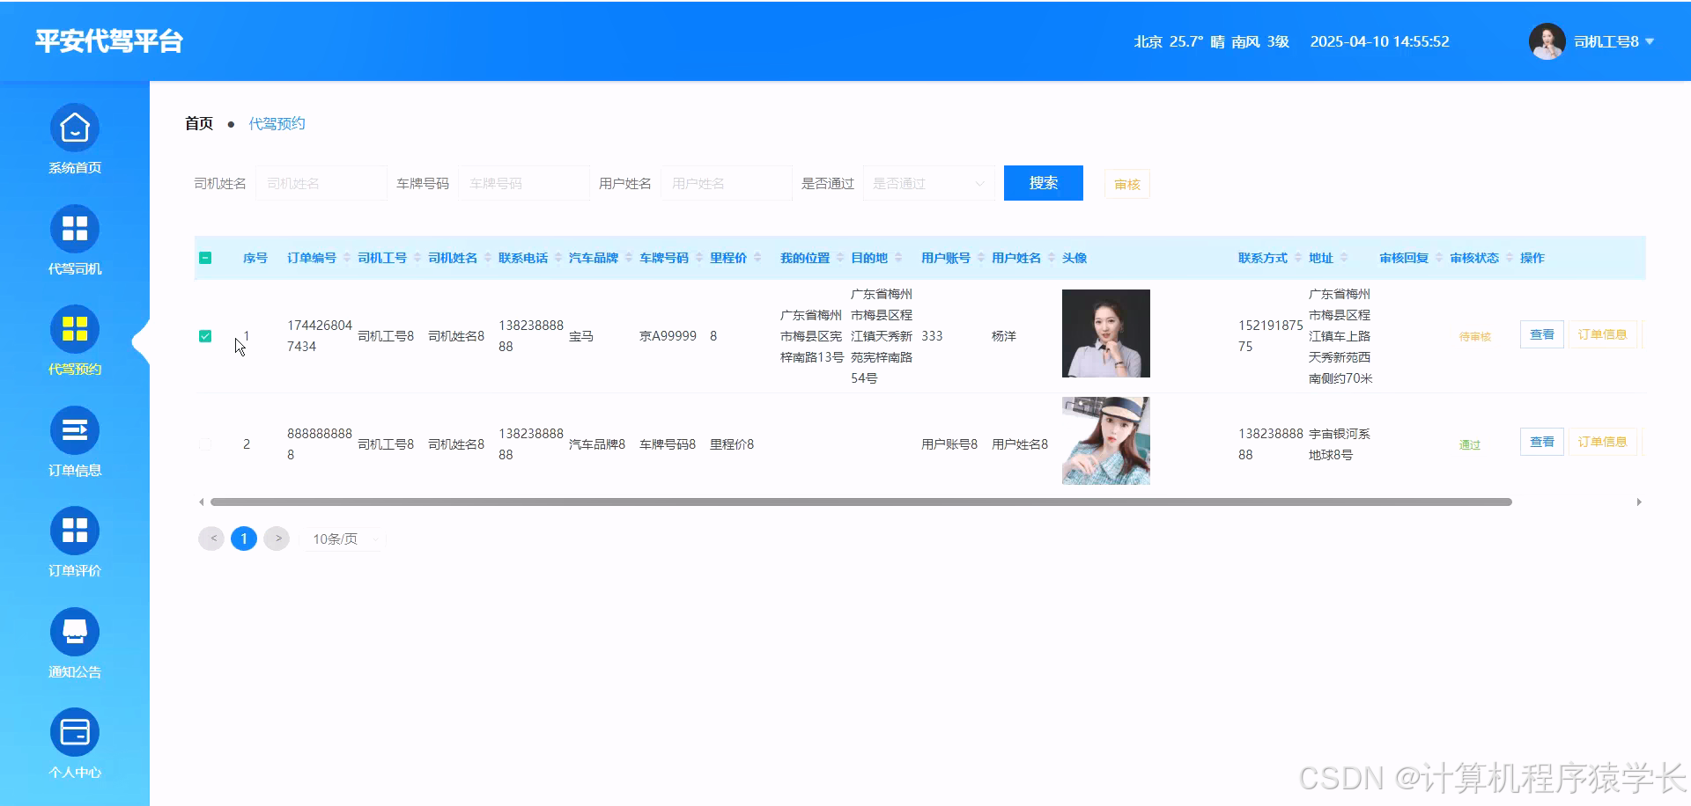Image resolution: width=1691 pixels, height=806 pixels.
Task: Click 平安代驾平台 title
Action: [109, 41]
